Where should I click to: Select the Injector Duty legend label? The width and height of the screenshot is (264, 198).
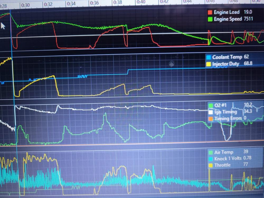(x=226, y=64)
